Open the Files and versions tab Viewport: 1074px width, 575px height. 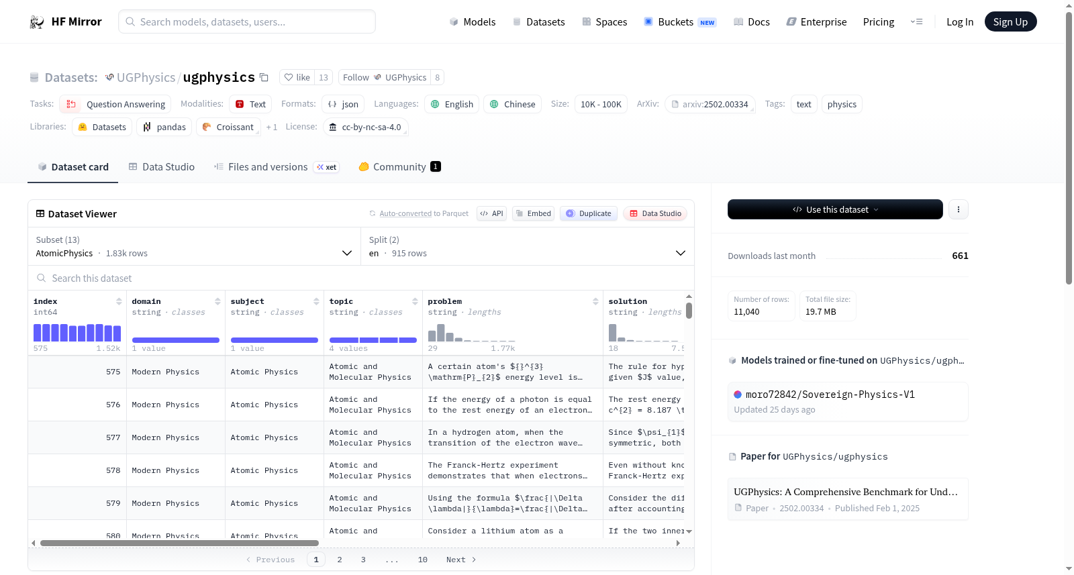[x=277, y=167]
